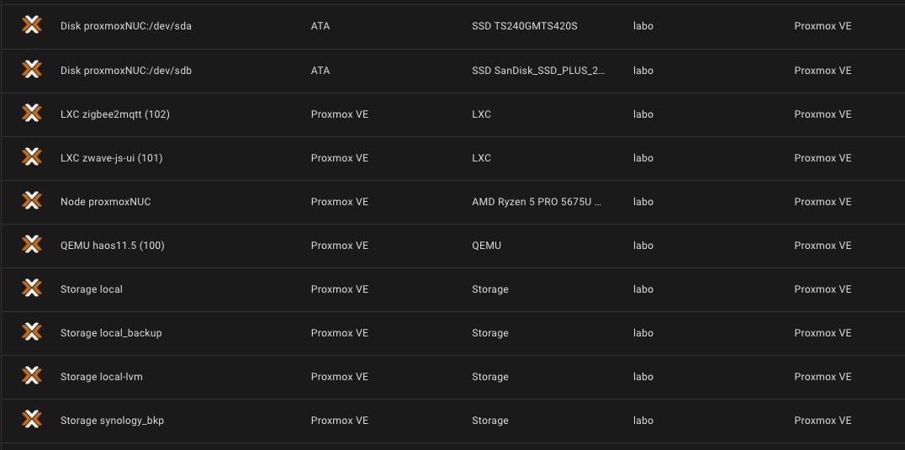Select Storage local_backup device name
Screen dimensions: 905x450
tap(111, 333)
